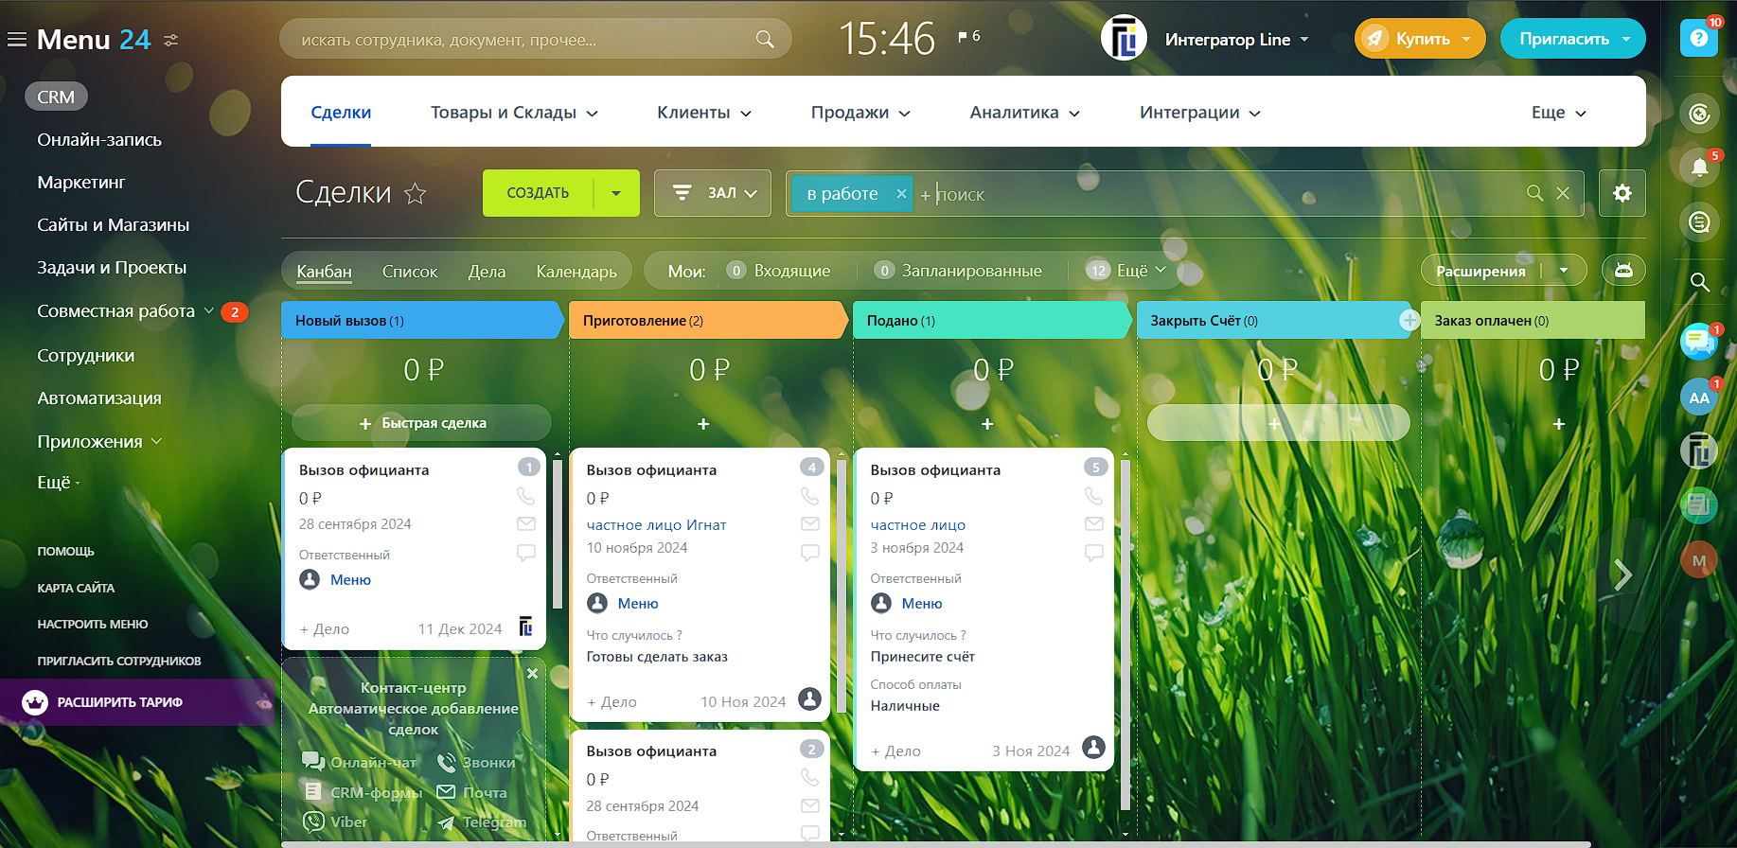
Task: Click the magnifier in the top search bar
Action: pyautogui.click(x=765, y=39)
